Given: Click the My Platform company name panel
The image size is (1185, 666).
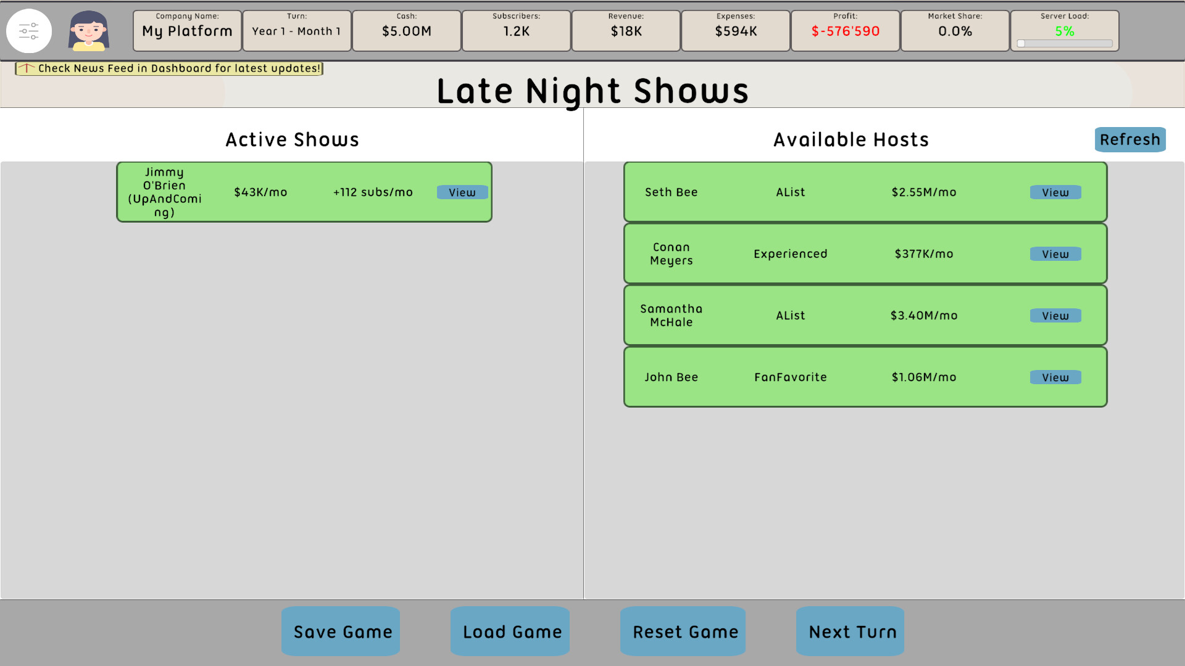Looking at the screenshot, I should (186, 30).
